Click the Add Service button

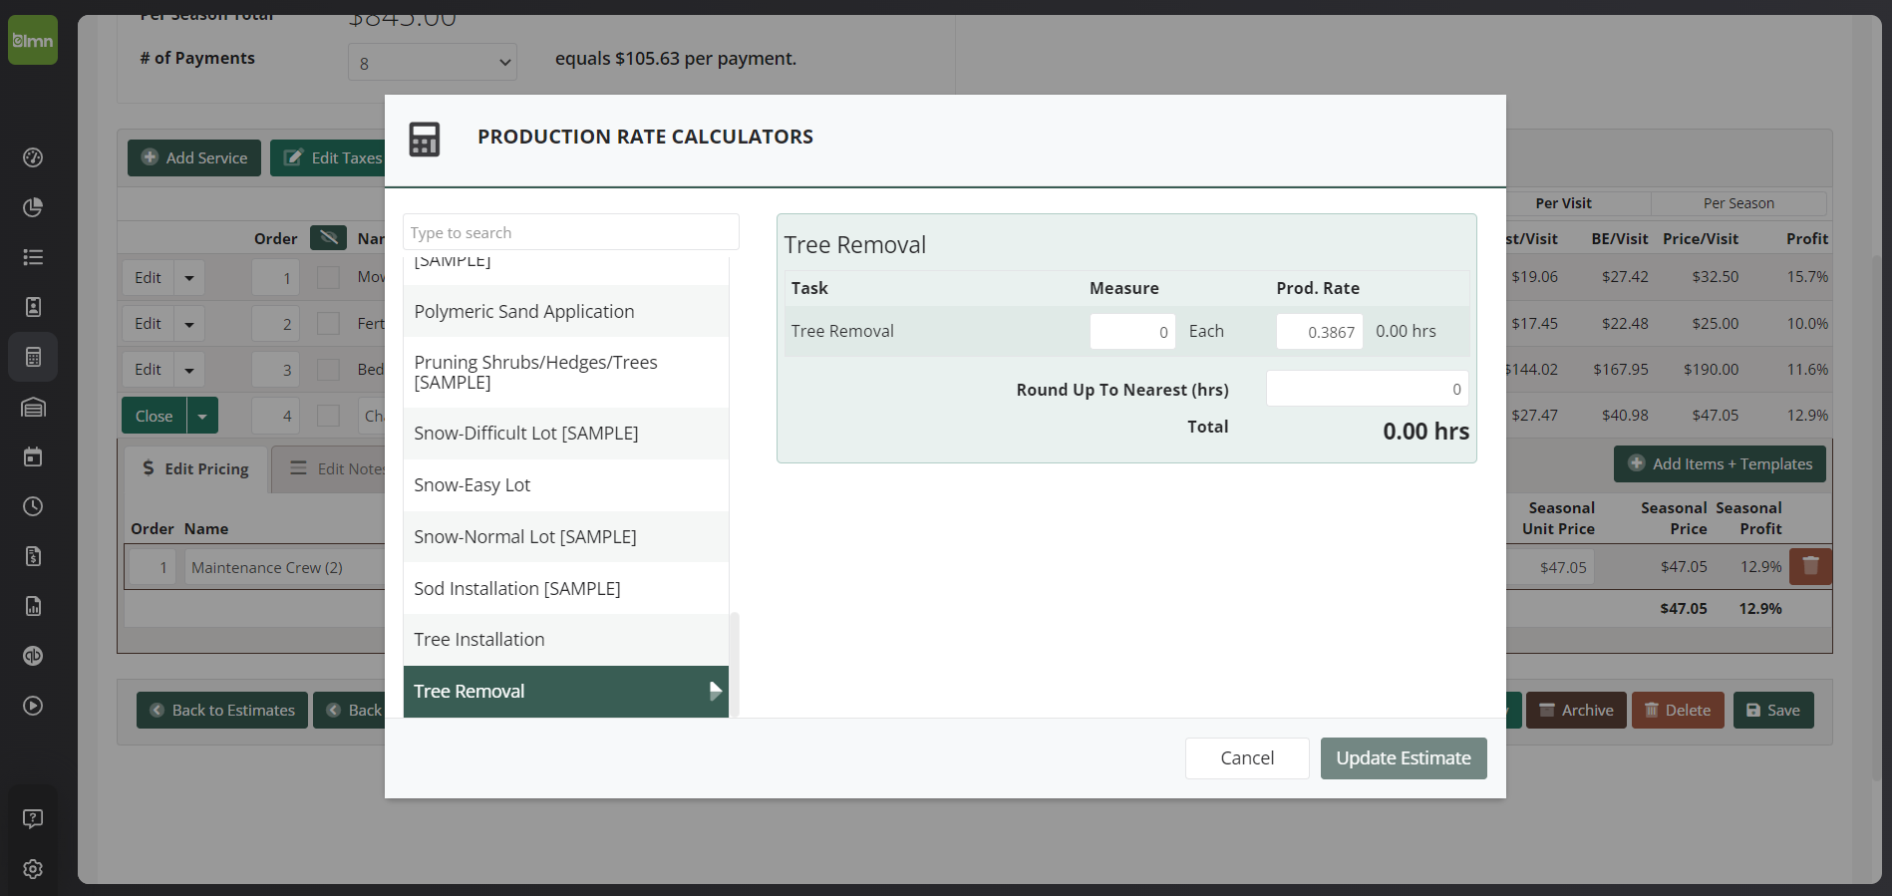(194, 157)
